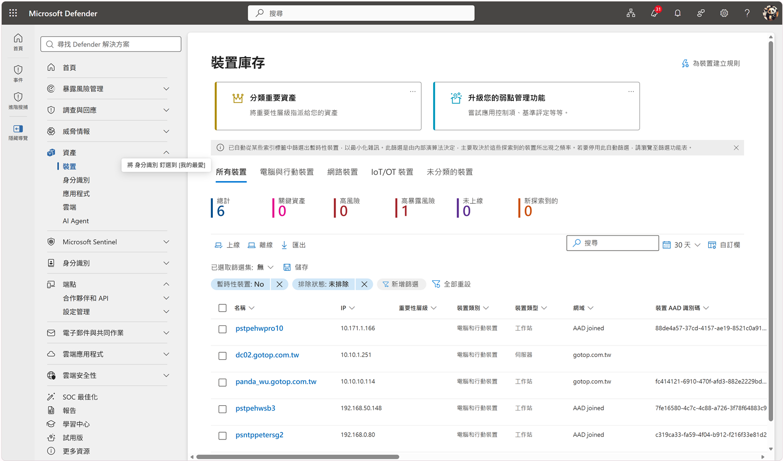
Task: Open the notifications bell with badge 31
Action: click(654, 13)
